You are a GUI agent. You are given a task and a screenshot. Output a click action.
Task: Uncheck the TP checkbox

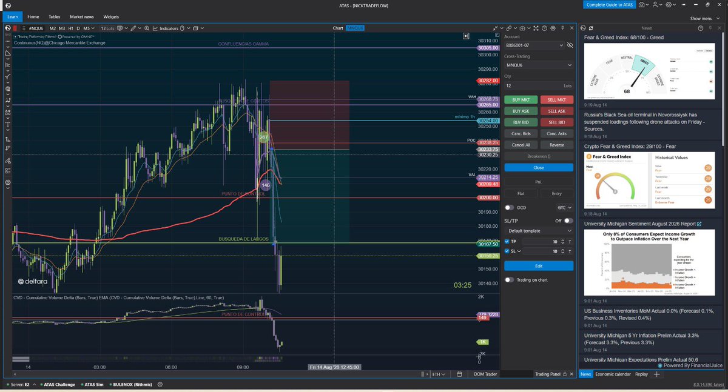pyautogui.click(x=507, y=242)
